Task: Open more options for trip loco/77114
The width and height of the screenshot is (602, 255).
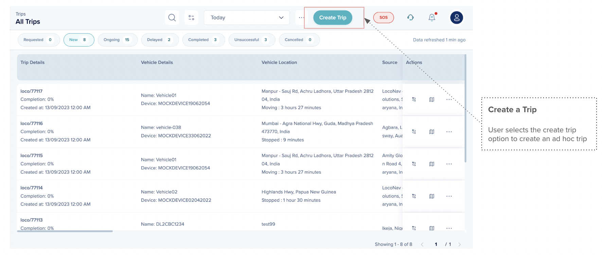Action: (449, 196)
